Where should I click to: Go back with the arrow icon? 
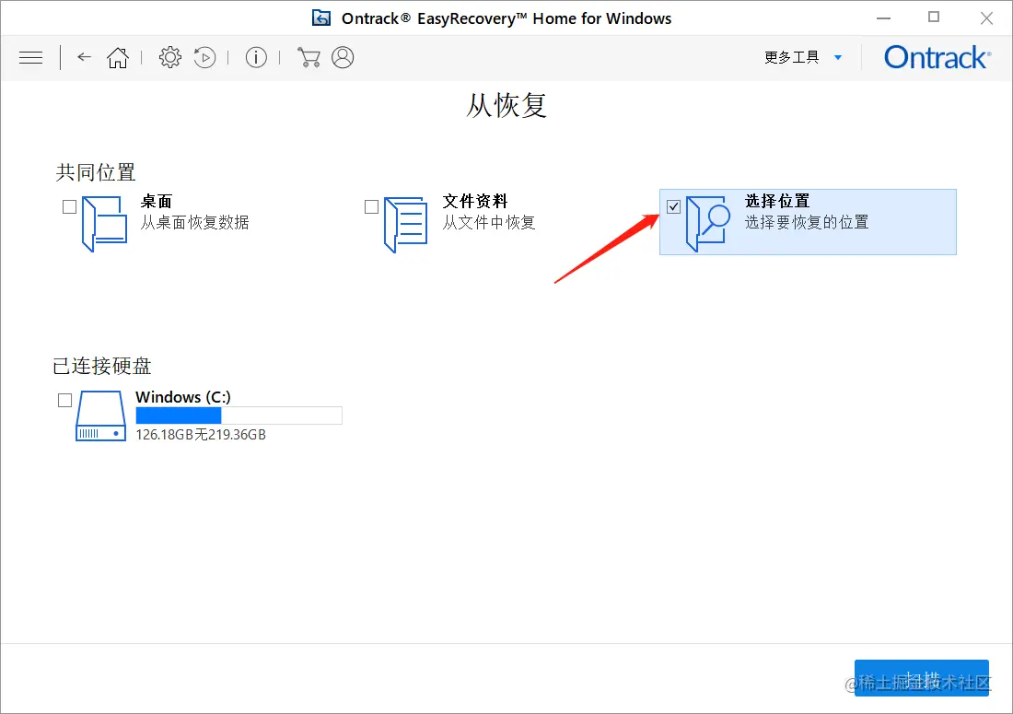(84, 57)
